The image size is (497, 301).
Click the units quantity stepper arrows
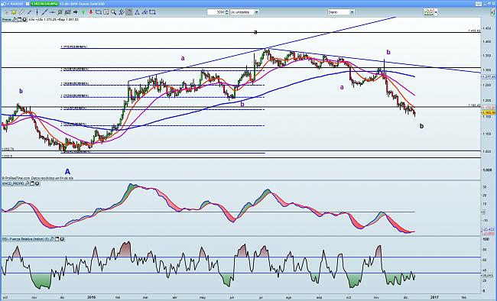pos(227,12)
